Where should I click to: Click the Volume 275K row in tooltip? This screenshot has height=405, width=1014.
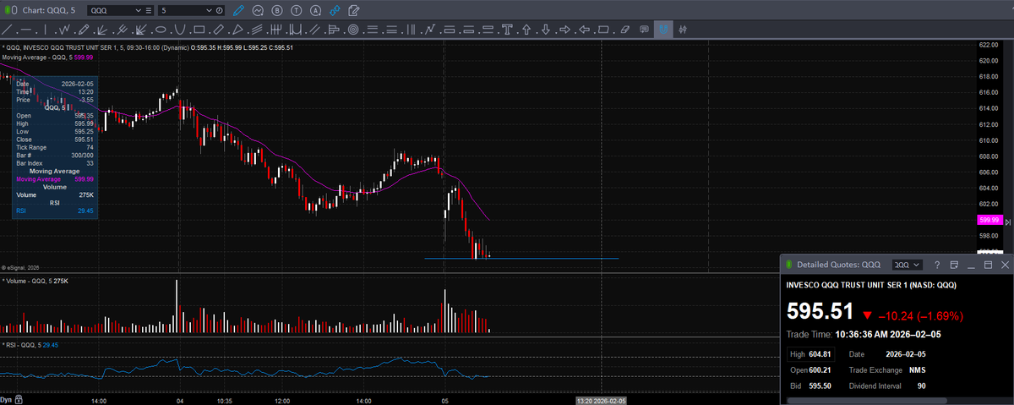pyautogui.click(x=55, y=195)
